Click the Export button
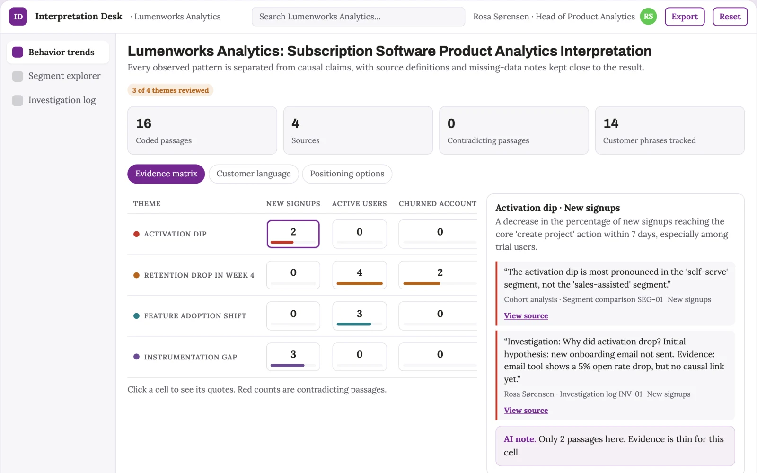The height and width of the screenshot is (473, 757). click(x=685, y=17)
